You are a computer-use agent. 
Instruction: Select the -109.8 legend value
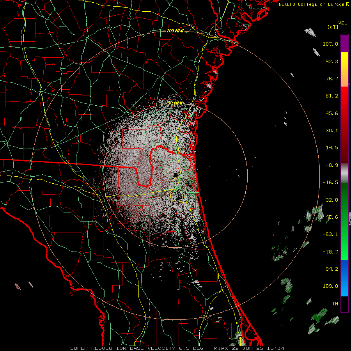point(329,286)
